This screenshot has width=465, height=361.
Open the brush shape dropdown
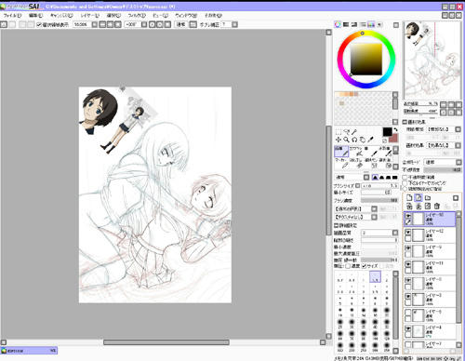(x=374, y=208)
